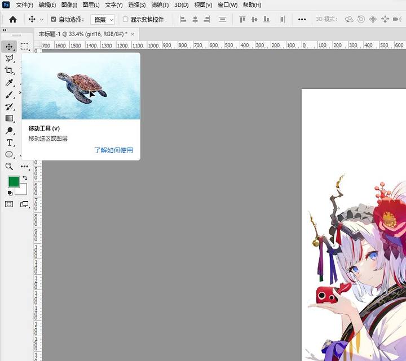Select the Horizontal Type tool
406x361 pixels.
coord(10,142)
